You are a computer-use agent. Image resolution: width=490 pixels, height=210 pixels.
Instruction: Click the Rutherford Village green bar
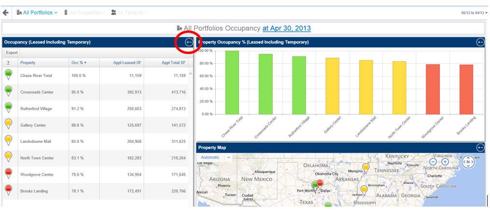(x=299, y=85)
